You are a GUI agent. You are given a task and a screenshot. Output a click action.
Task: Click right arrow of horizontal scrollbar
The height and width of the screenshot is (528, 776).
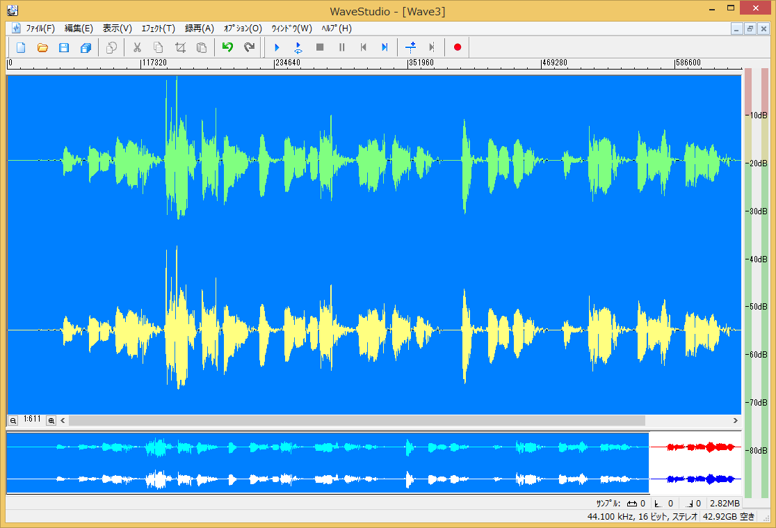[x=736, y=420]
